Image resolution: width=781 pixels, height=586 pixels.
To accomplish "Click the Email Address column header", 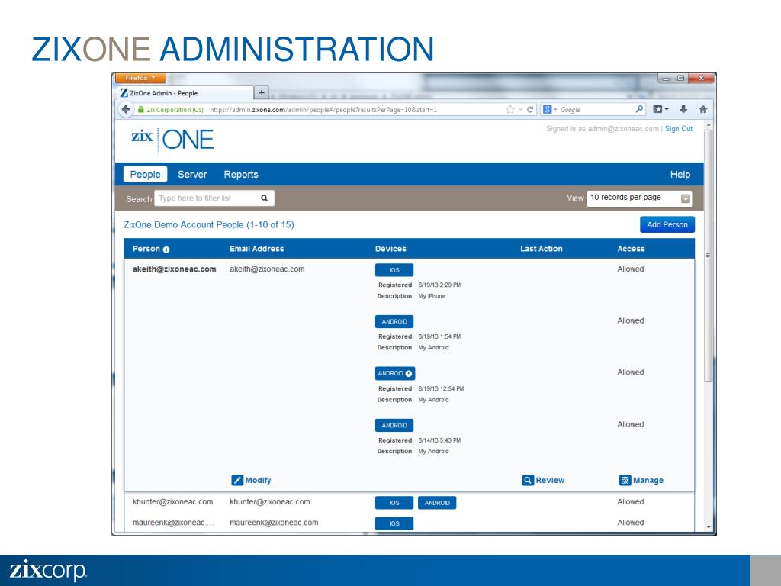I will (x=256, y=249).
